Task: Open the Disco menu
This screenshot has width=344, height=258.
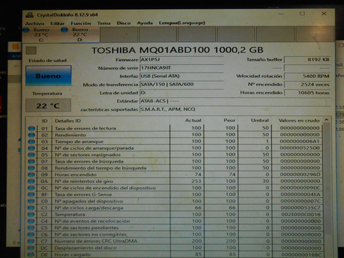Action: (124, 23)
